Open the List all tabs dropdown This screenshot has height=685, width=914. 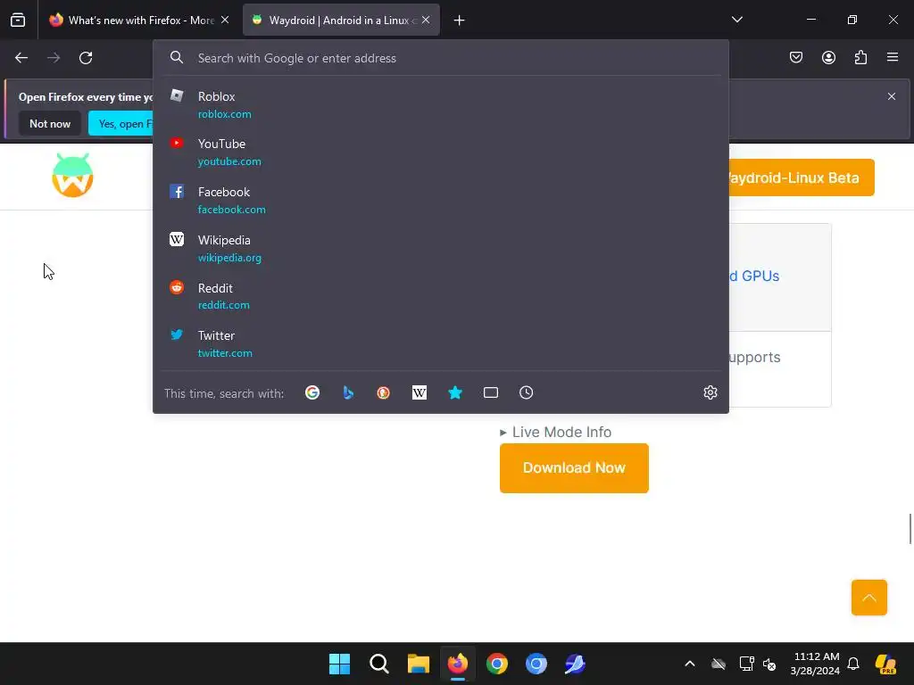[736, 20]
